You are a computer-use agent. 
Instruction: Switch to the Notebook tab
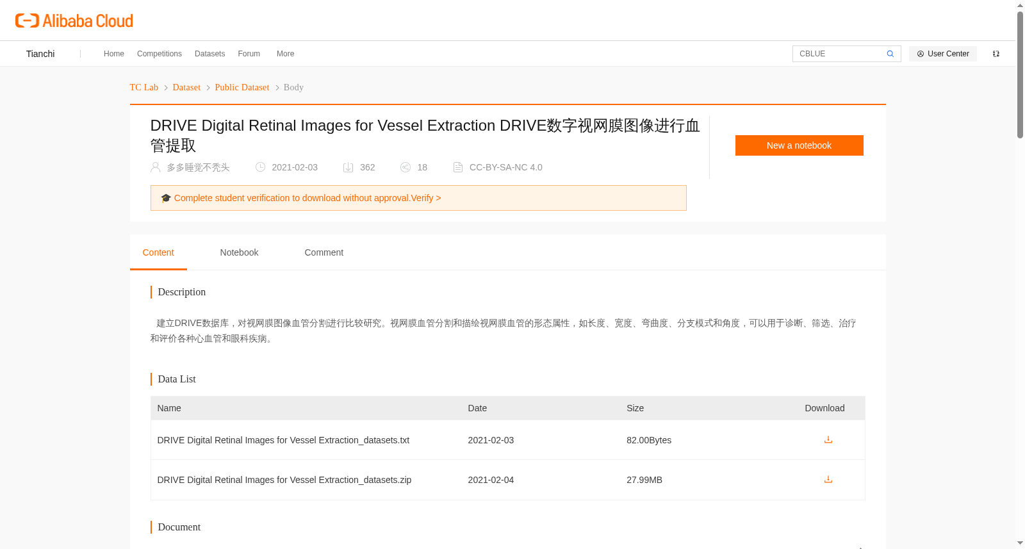click(x=239, y=252)
